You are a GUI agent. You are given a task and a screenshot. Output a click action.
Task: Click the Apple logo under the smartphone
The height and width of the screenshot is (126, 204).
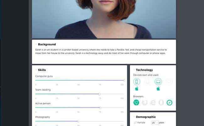137,89
